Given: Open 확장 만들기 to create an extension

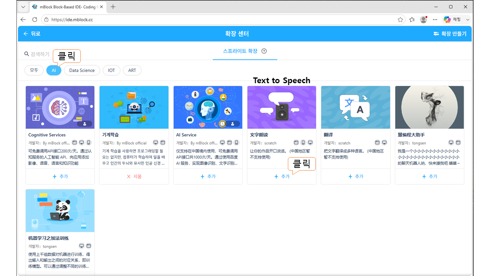Looking at the screenshot, I should coord(450,34).
